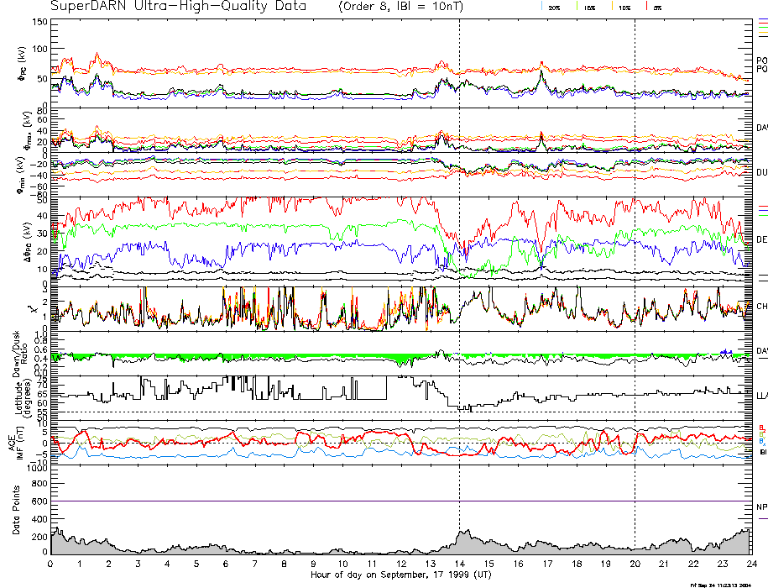Click the |B| legend label
The width and height of the screenshot is (768, 588).
762,452
